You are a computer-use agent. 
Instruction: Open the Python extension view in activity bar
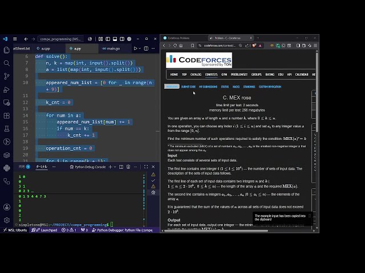click(x=6, y=168)
